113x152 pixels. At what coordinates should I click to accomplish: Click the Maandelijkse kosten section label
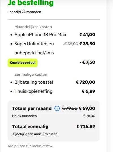[x=33, y=27]
